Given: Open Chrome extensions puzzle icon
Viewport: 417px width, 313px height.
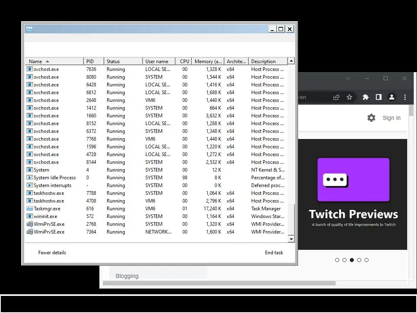Looking at the screenshot, I should click(366, 97).
